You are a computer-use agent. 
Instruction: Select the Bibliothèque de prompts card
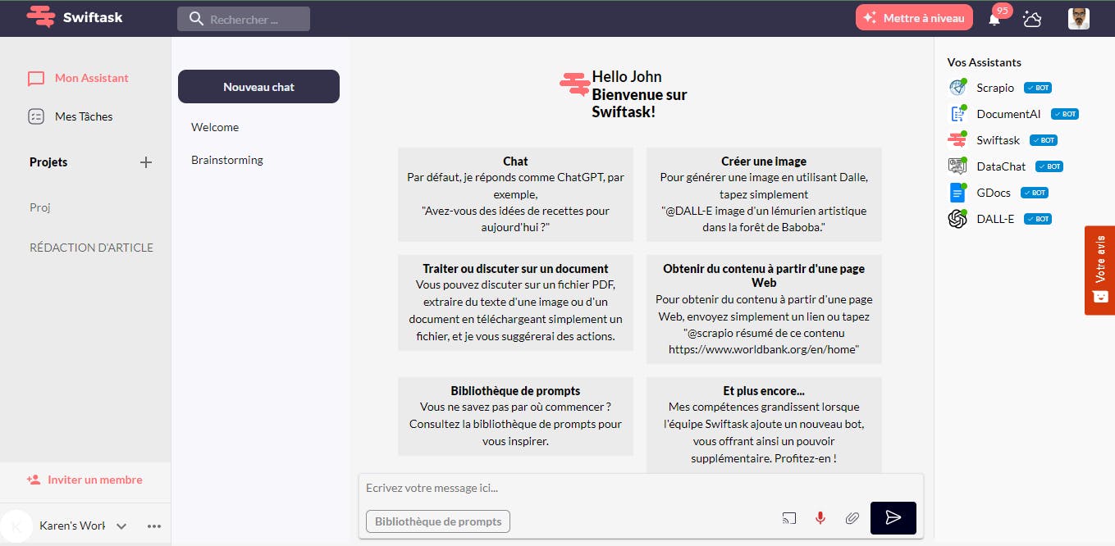(x=515, y=416)
